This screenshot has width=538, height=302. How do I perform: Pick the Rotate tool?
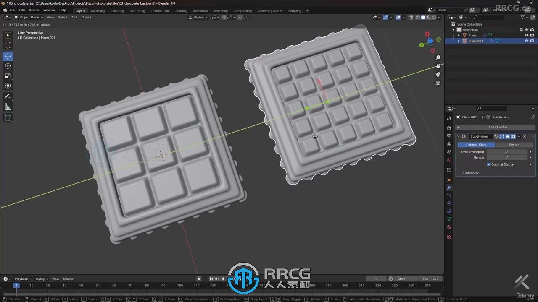point(8,66)
